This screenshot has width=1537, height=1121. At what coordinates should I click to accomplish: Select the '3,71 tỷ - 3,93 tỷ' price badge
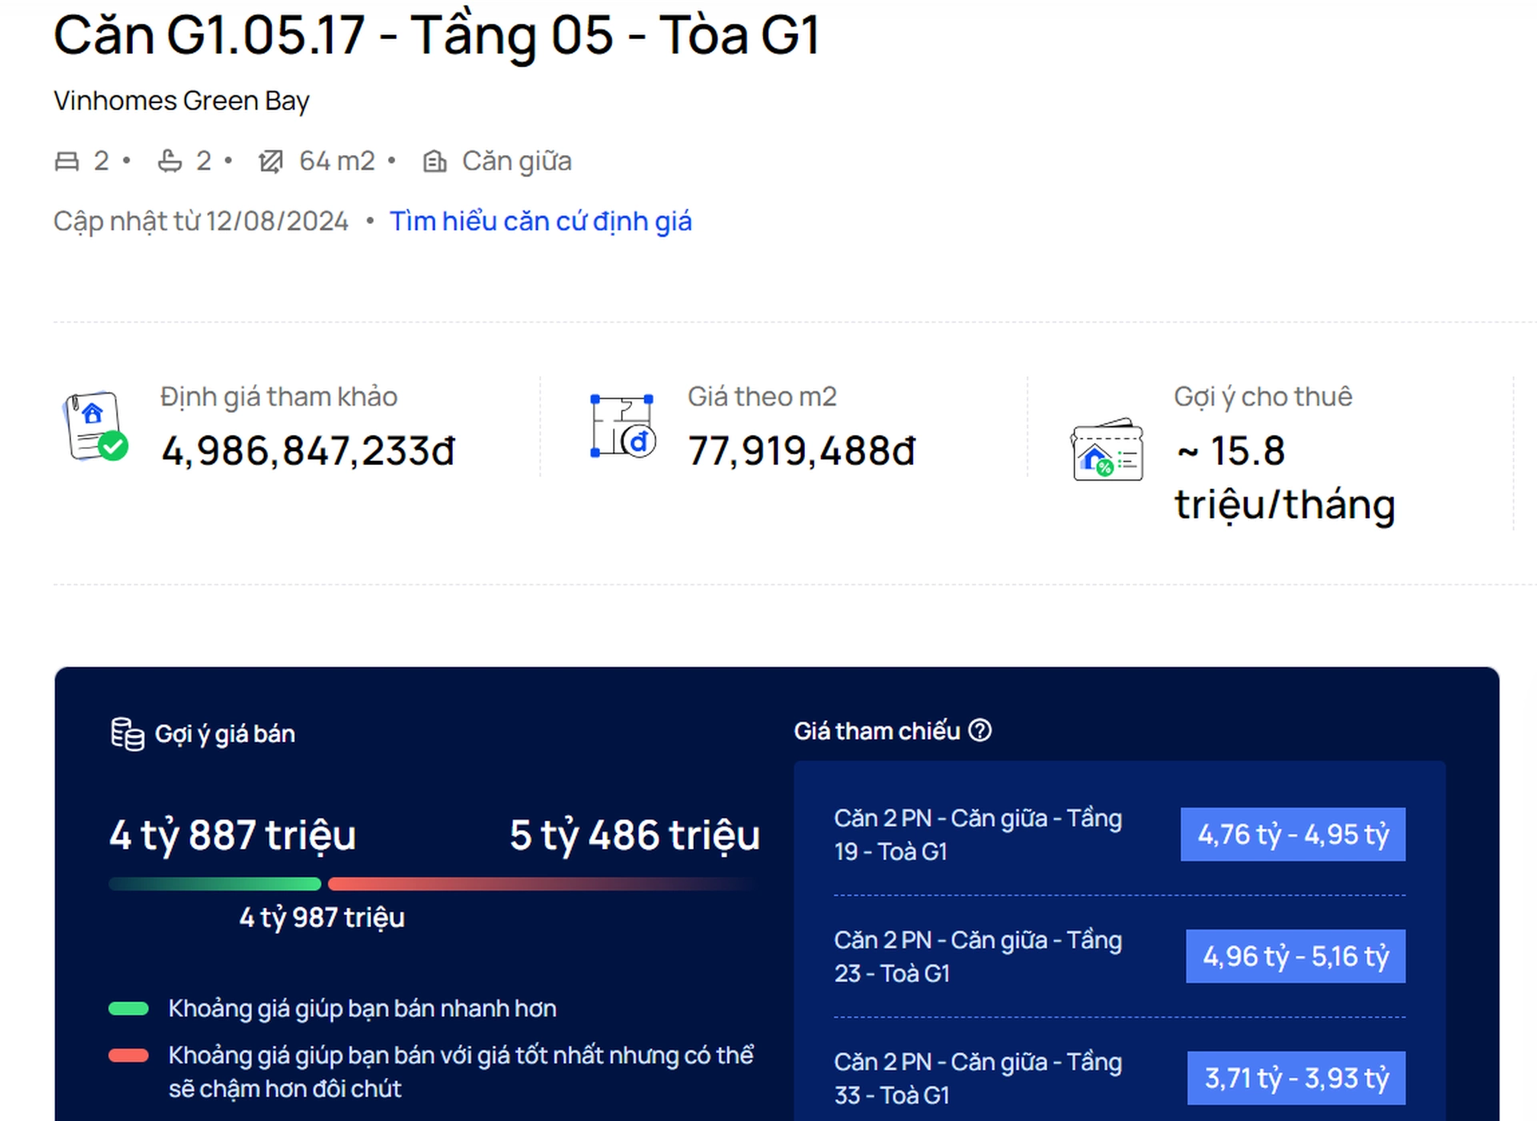click(x=1296, y=1078)
